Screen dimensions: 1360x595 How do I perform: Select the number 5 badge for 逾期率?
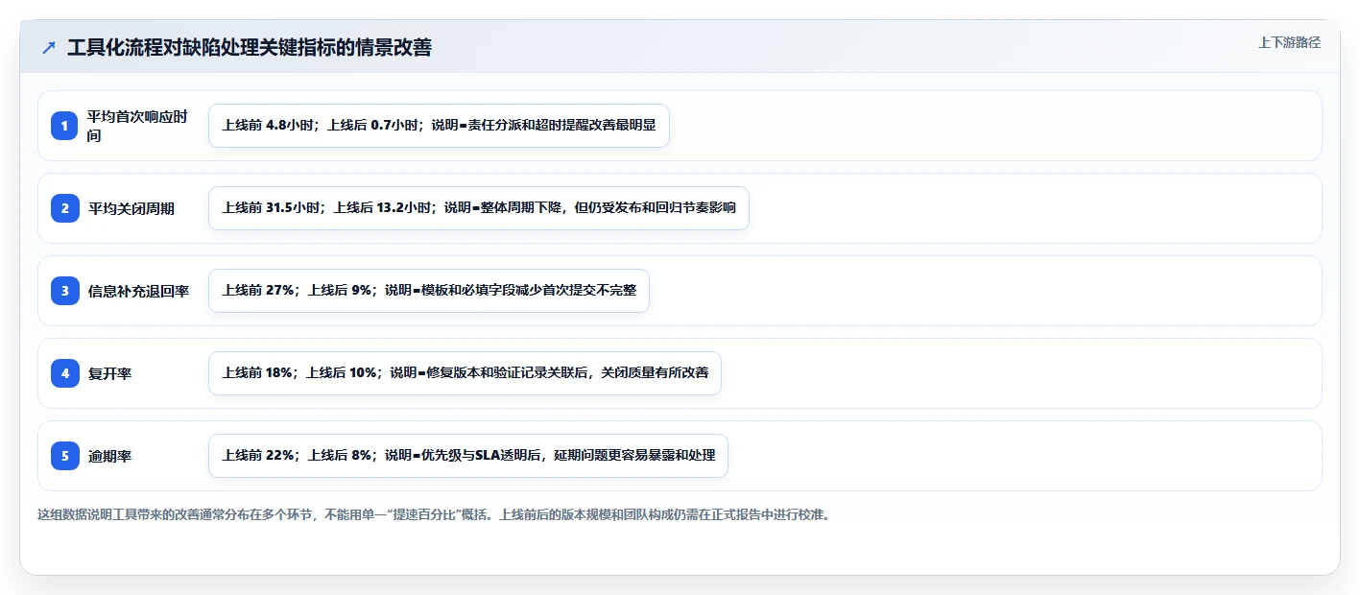64,456
